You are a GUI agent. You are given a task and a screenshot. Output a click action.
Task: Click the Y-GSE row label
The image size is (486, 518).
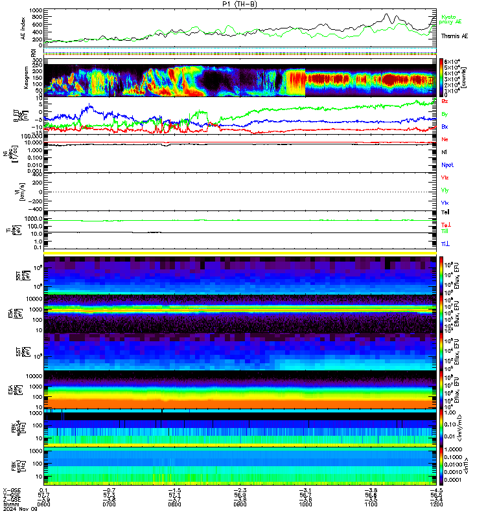(x=12, y=495)
